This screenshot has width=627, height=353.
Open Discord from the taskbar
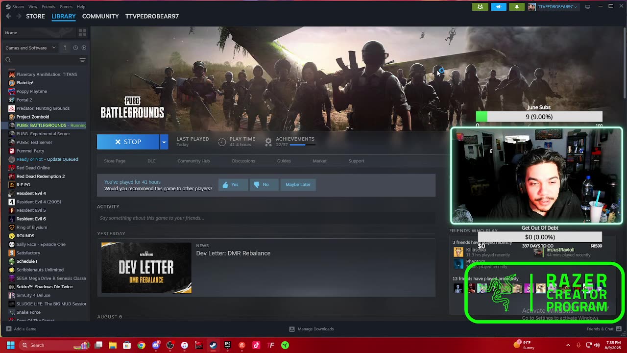156,345
